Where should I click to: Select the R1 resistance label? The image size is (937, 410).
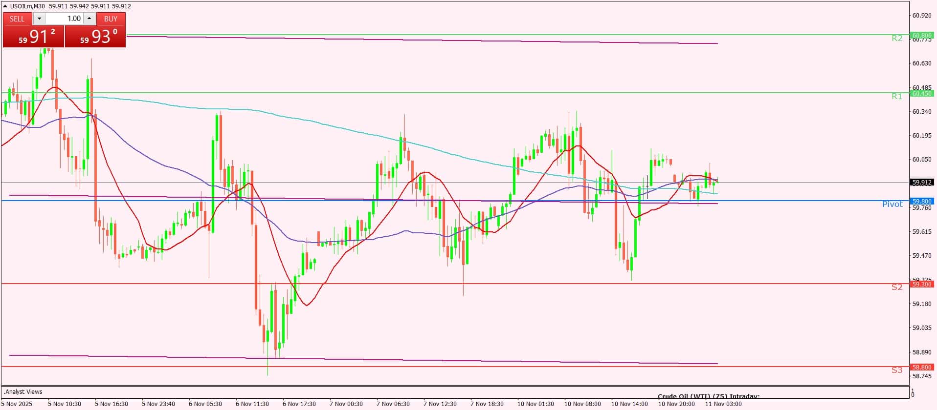point(897,96)
